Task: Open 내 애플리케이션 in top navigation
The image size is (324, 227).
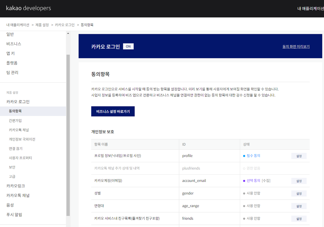Action: [311, 9]
